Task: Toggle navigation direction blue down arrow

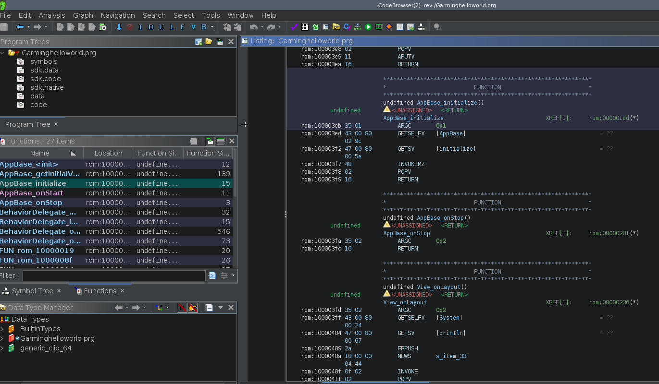Action: 119,27
